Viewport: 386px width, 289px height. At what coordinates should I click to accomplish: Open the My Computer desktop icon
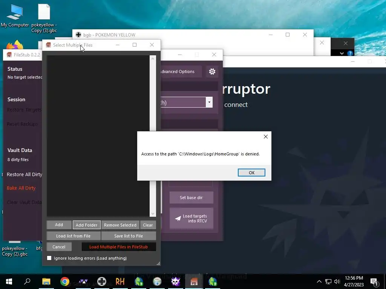click(15, 15)
